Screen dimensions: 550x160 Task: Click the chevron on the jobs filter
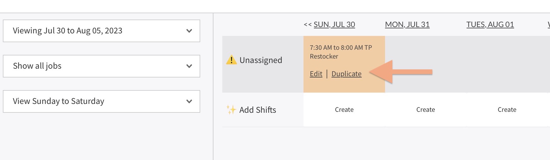point(189,66)
